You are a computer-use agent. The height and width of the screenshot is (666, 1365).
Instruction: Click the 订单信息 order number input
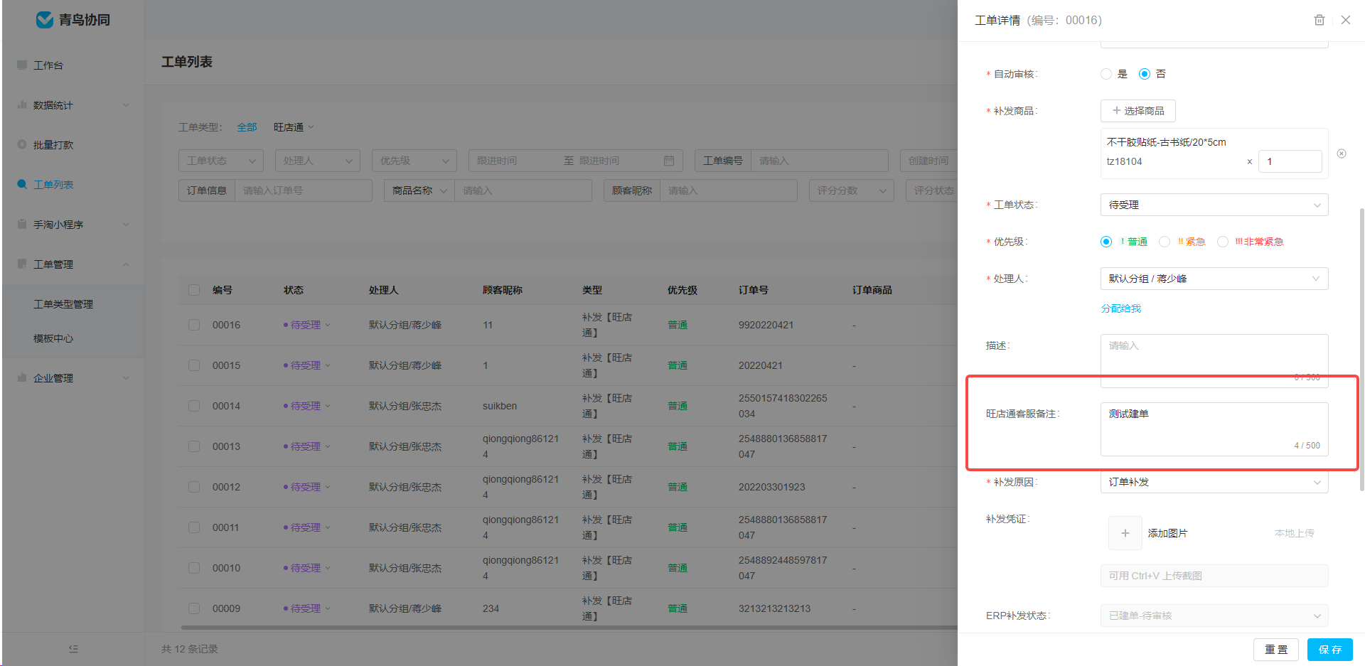click(x=303, y=190)
